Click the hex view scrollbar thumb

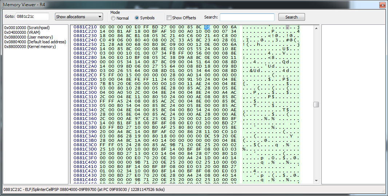[316, 105]
